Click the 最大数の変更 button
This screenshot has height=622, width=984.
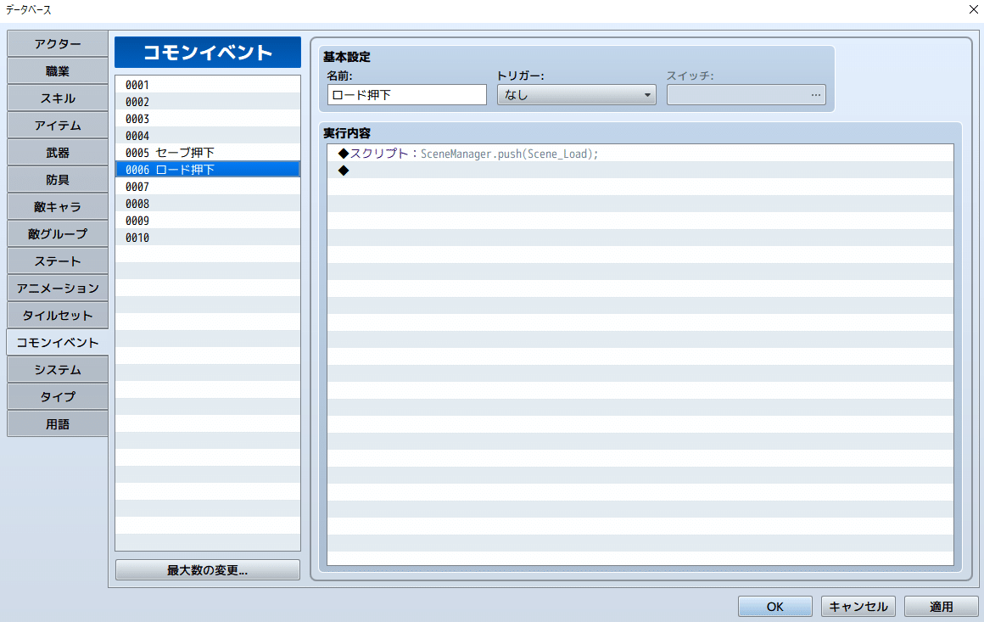tap(207, 569)
